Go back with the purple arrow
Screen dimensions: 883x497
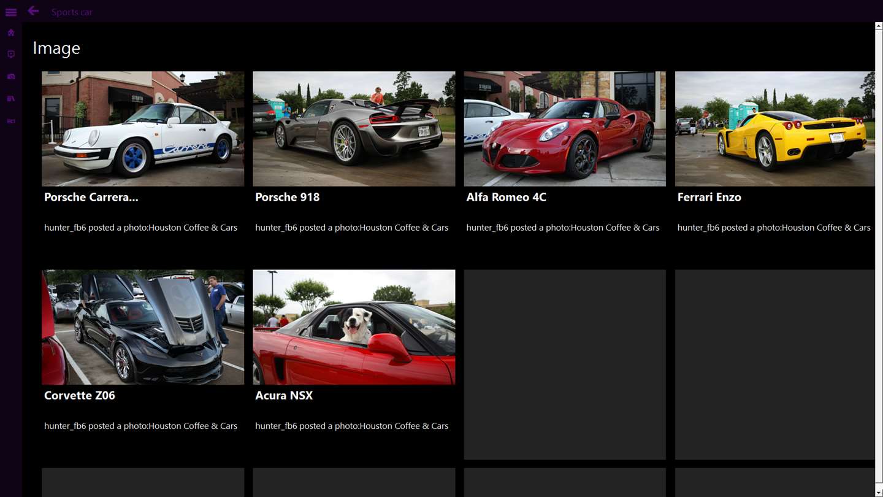click(33, 10)
